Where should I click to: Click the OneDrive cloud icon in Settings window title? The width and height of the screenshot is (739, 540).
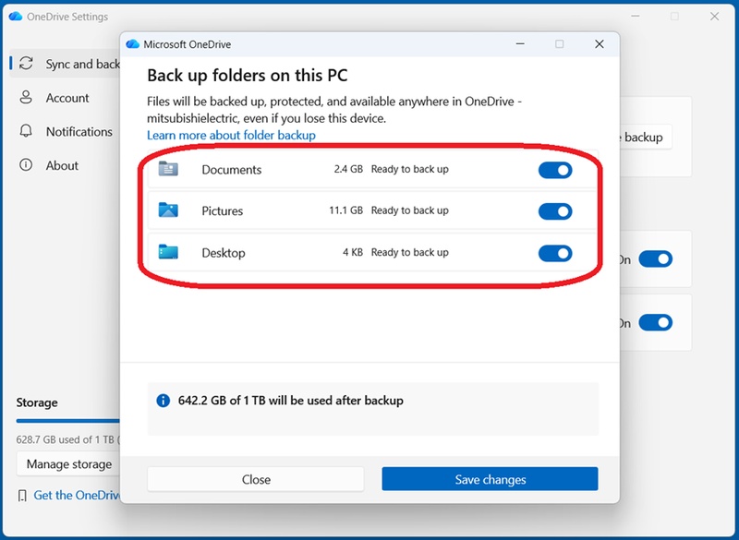16,17
